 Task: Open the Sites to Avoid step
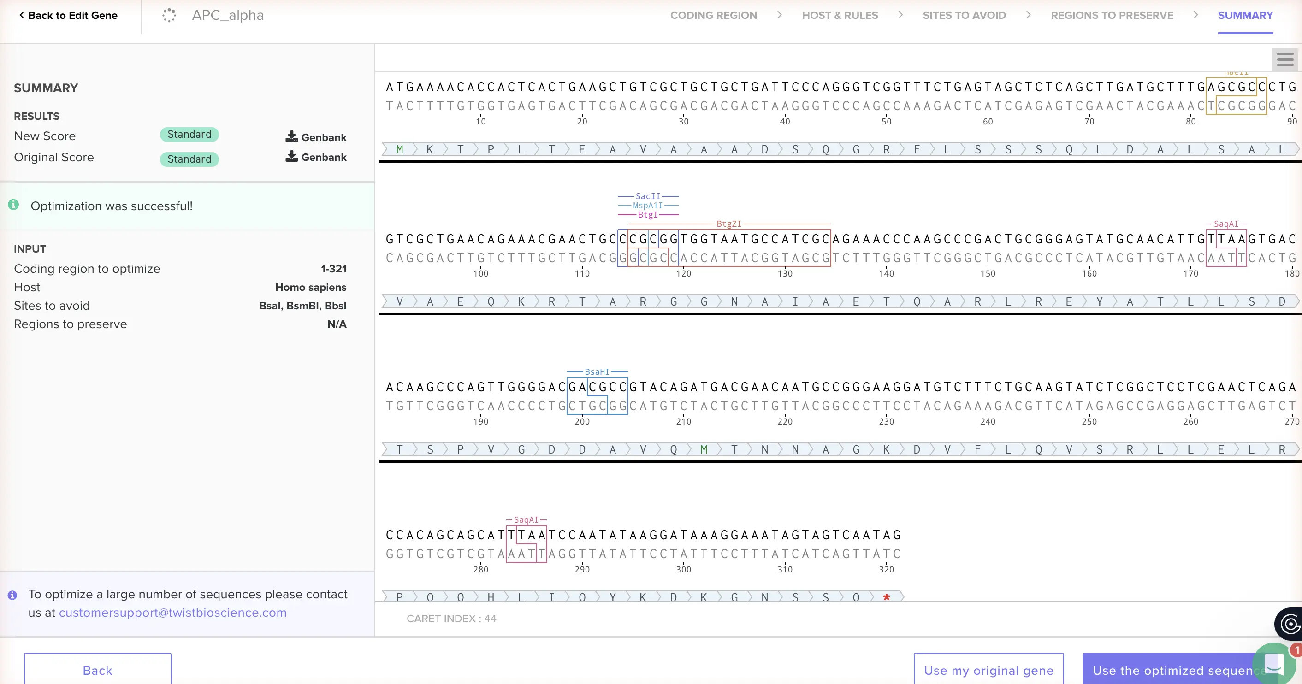[964, 15]
